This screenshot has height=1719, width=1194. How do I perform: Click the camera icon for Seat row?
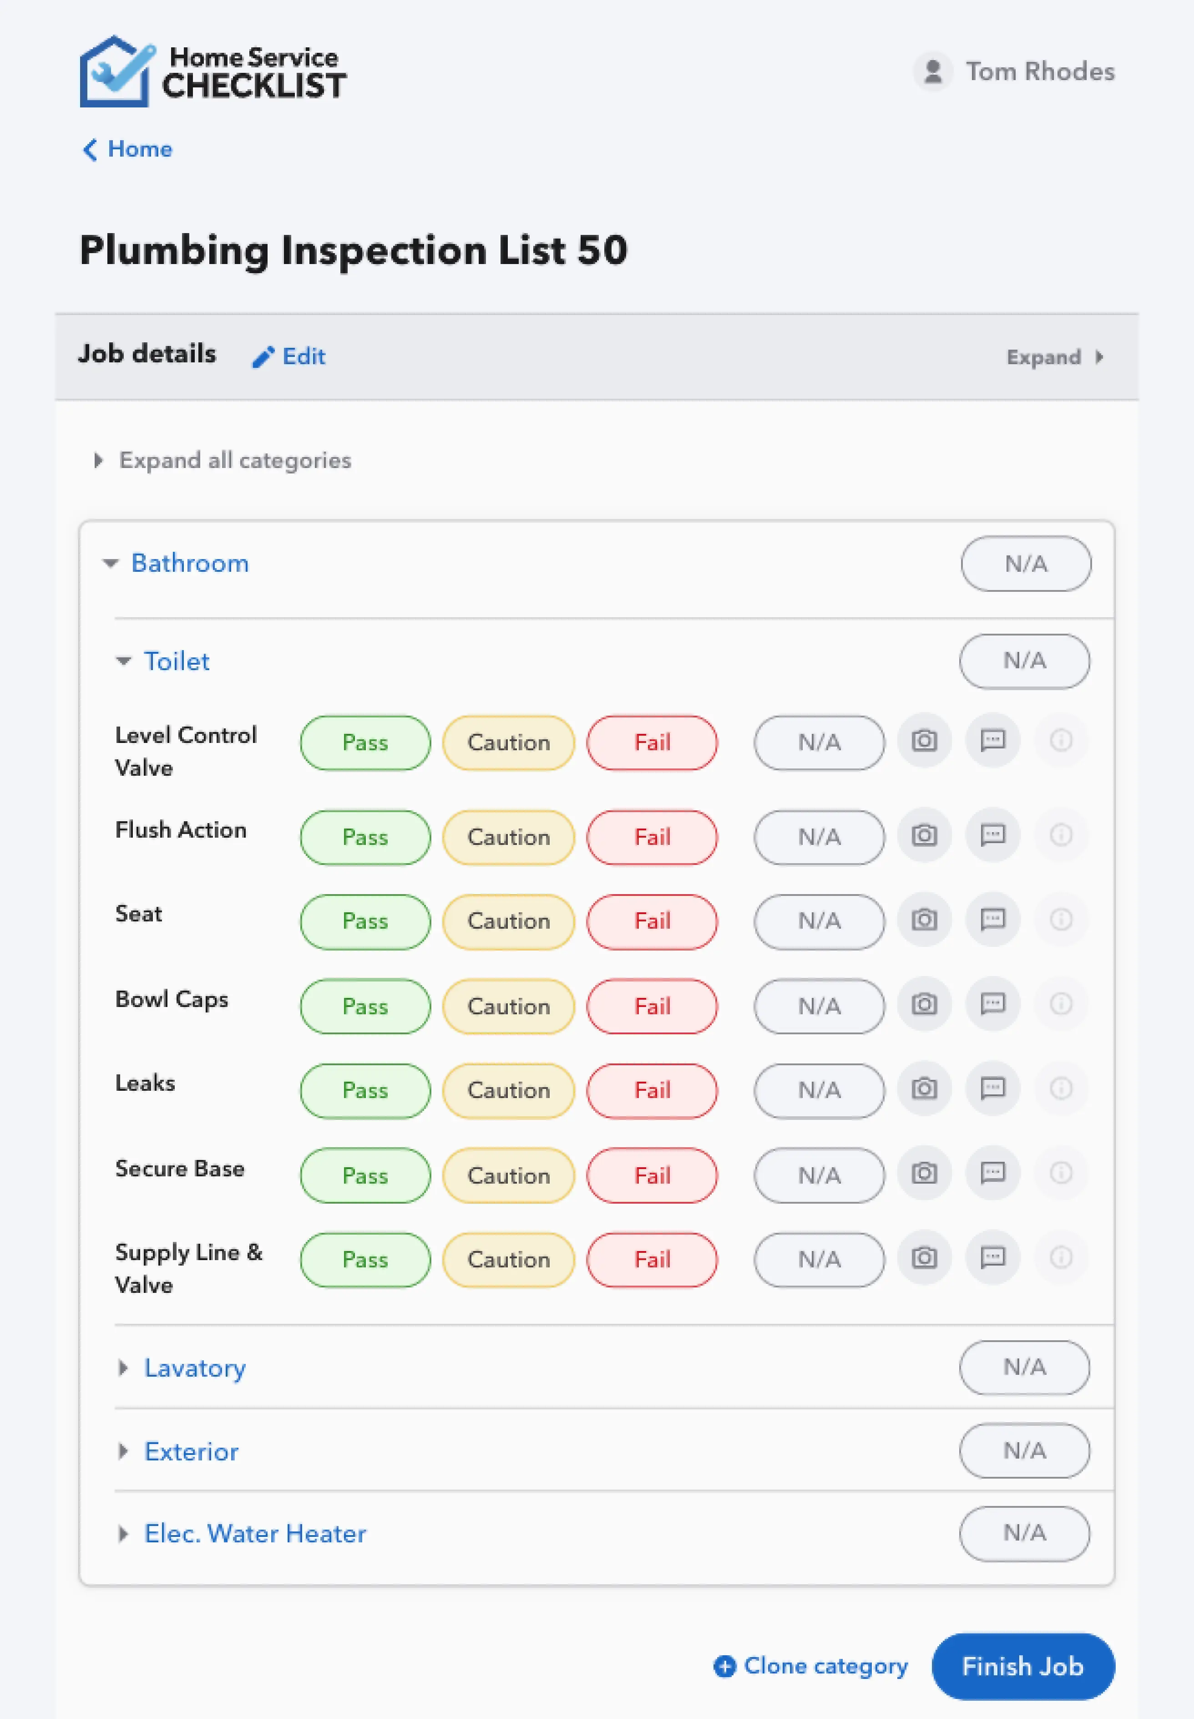pos(924,919)
